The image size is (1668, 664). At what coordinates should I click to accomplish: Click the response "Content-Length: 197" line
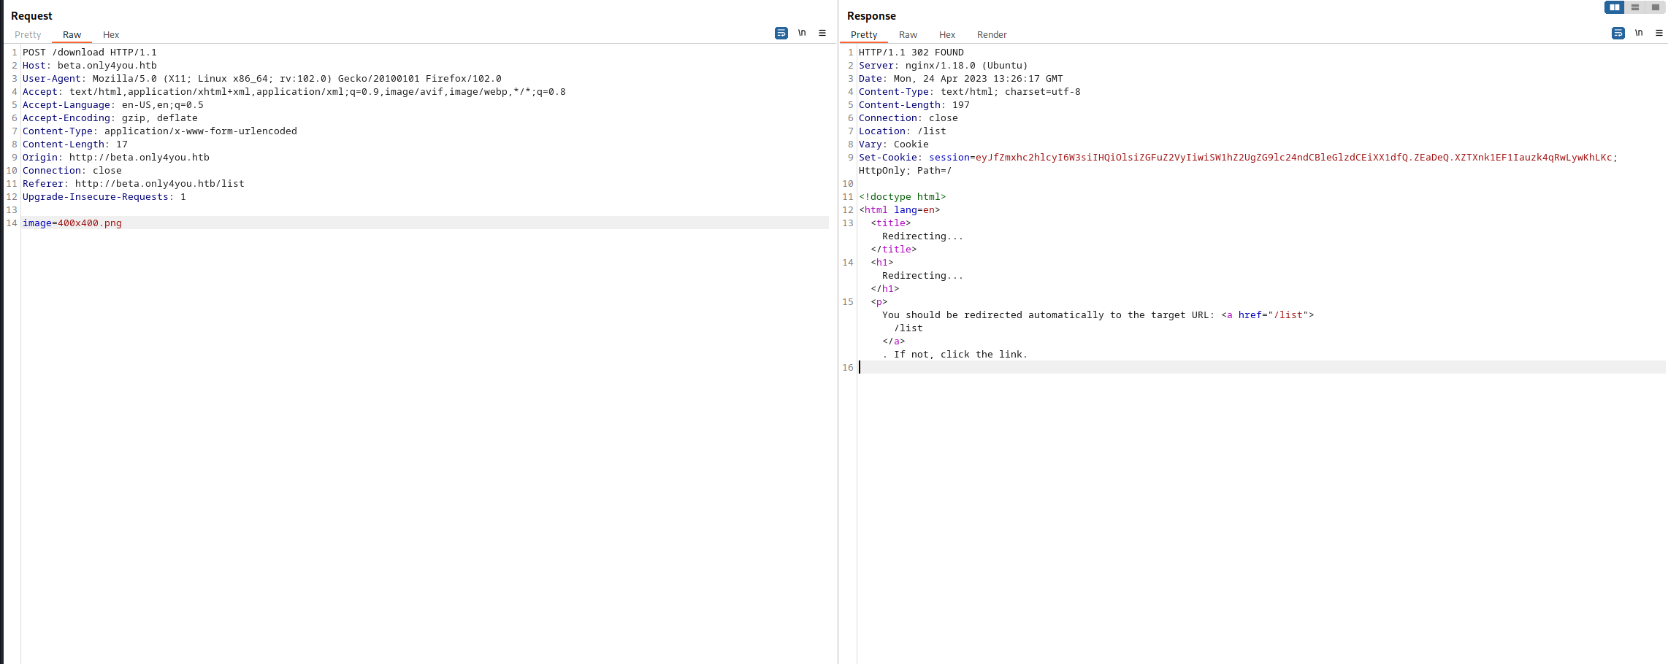(x=914, y=105)
